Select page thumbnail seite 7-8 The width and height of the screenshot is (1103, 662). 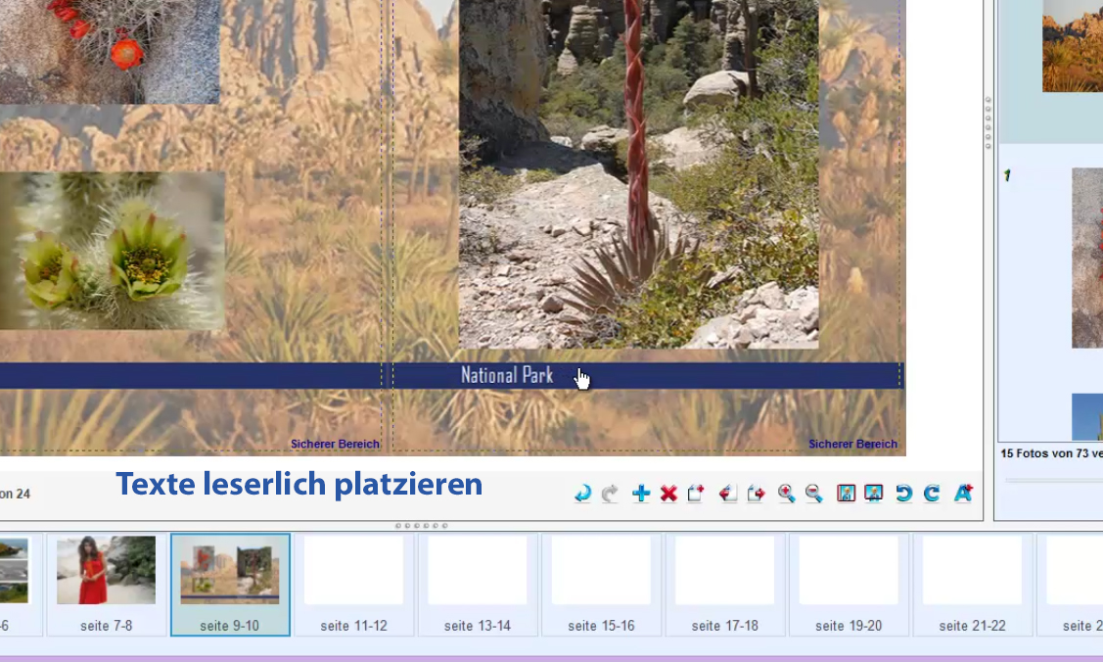pos(107,584)
